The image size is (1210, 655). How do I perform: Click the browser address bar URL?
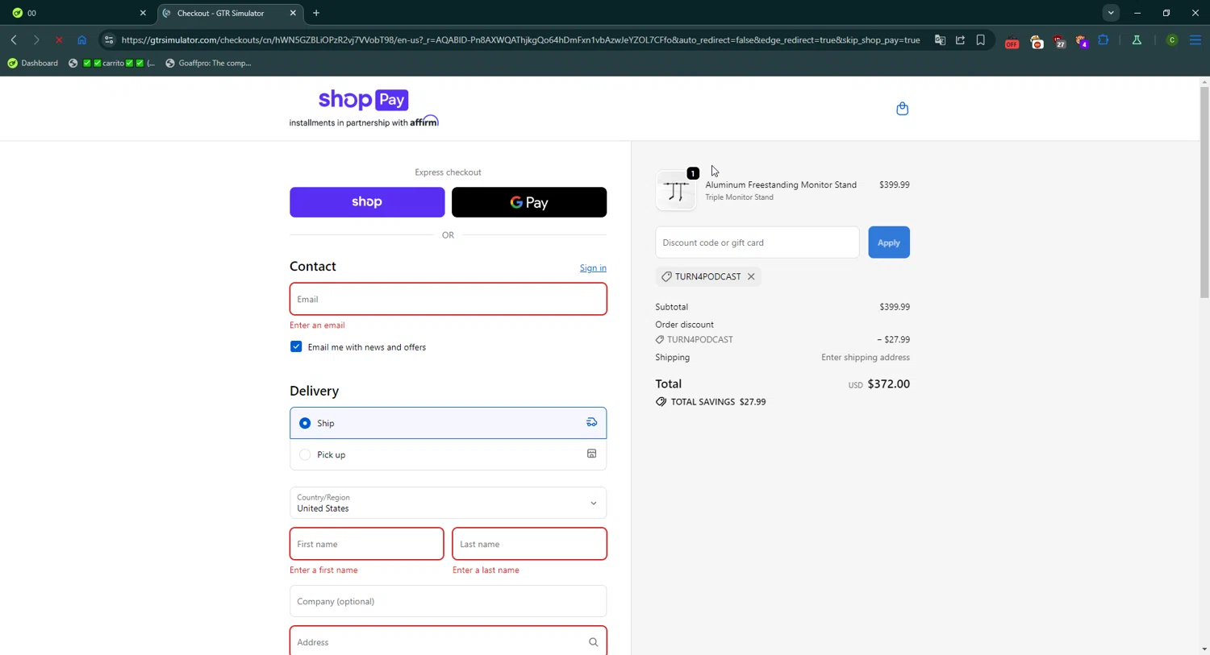click(x=520, y=39)
